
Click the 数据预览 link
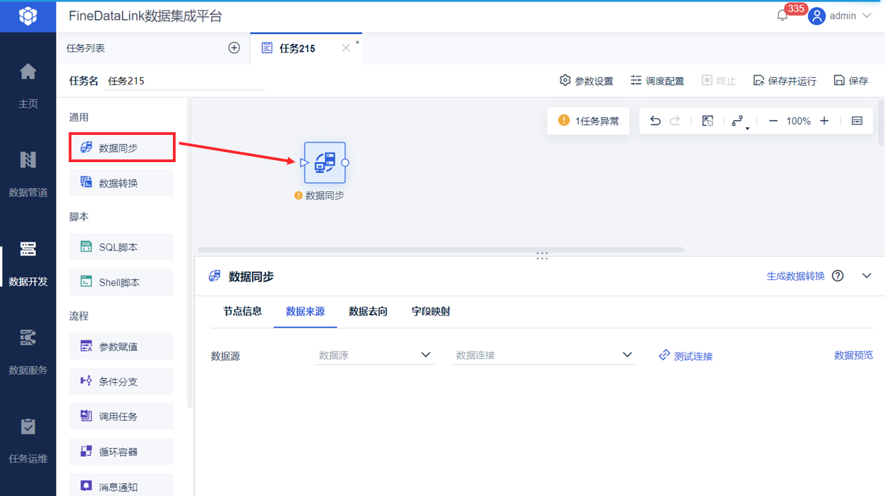pos(854,355)
